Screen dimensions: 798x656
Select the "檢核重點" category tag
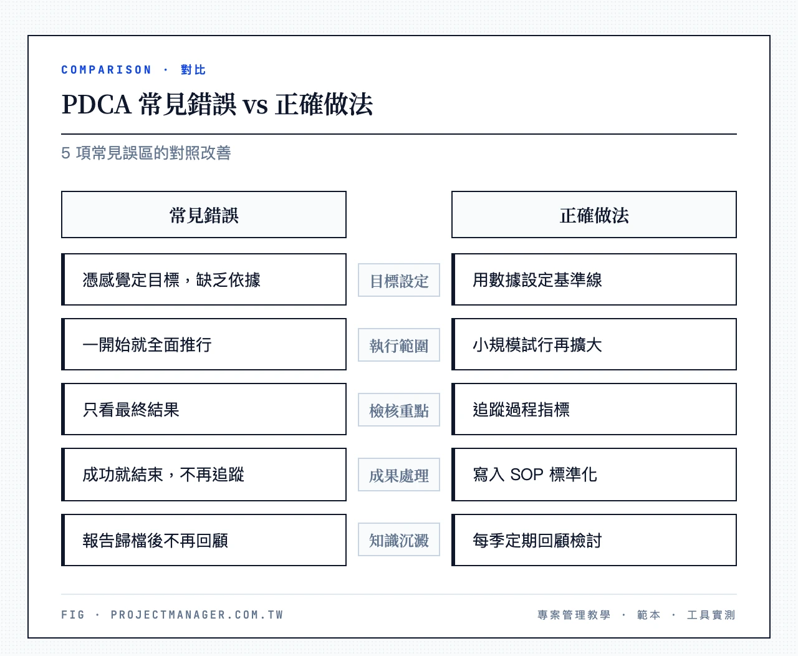(399, 410)
